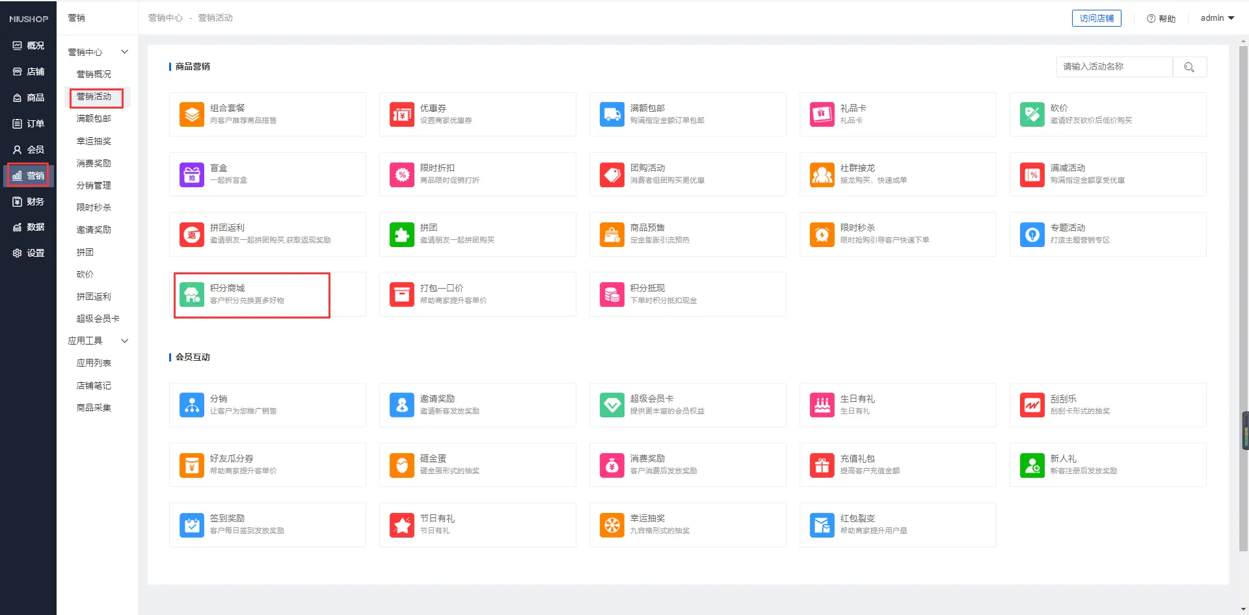Click the 积分商城 points mall icon
Screen dimensions: 1249x615
192,294
